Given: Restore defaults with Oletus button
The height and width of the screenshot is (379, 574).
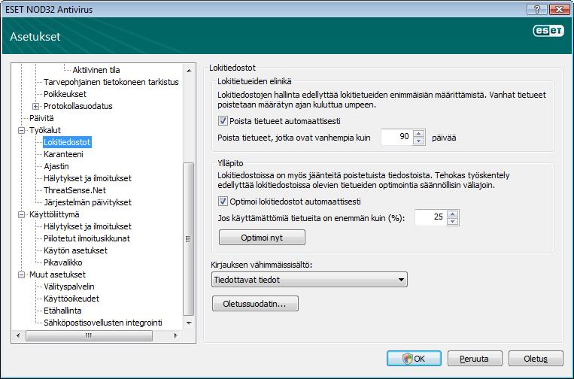Looking at the screenshot, I should point(536,359).
